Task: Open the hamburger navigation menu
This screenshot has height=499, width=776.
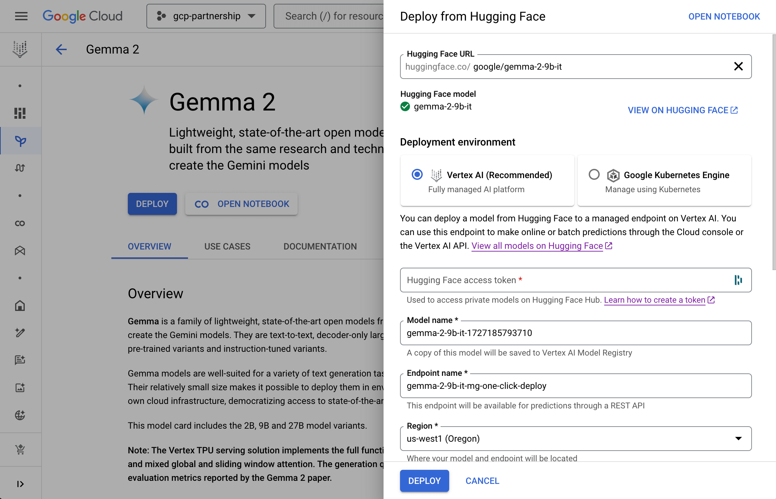Action: coord(21,16)
